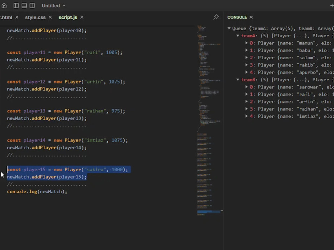Close the CONSOLE panel
334x250 pixels.
pyautogui.click(x=251, y=17)
